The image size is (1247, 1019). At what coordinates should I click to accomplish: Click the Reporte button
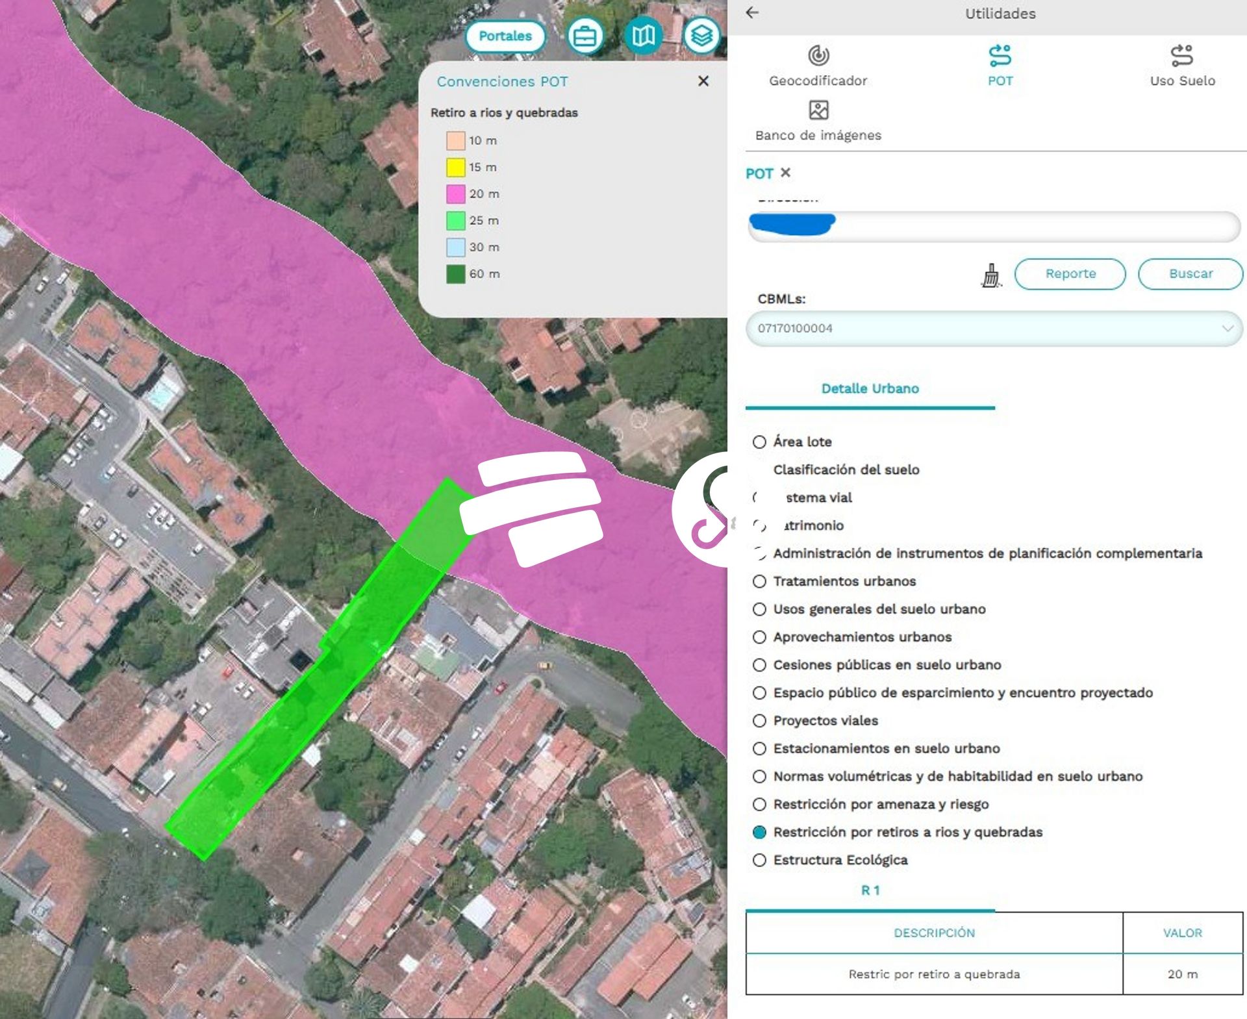pos(1070,273)
